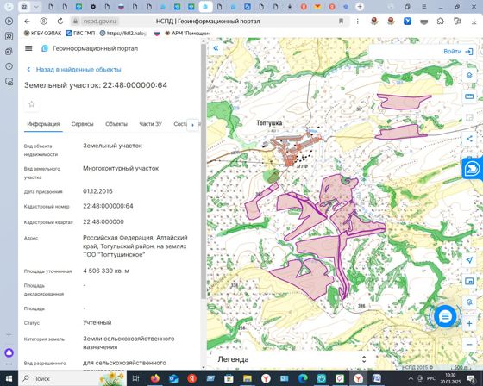Add the parcel to favorites with star
Screen dimensions: 483x386
(31, 104)
